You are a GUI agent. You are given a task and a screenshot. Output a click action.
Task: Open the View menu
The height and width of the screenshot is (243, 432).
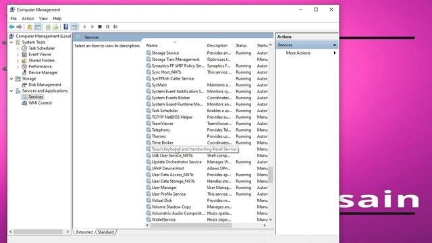click(43, 18)
